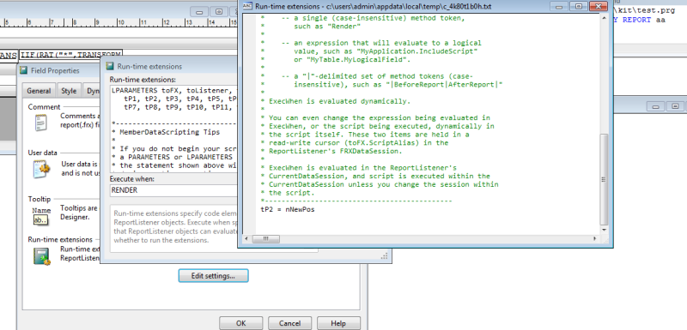Click the editor's horizontal scrollbar thumb
687x330 pixels.
tap(265, 238)
